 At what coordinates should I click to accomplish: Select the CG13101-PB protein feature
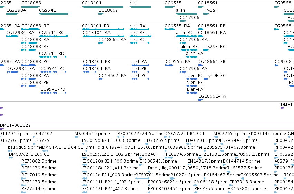pos(89,65)
